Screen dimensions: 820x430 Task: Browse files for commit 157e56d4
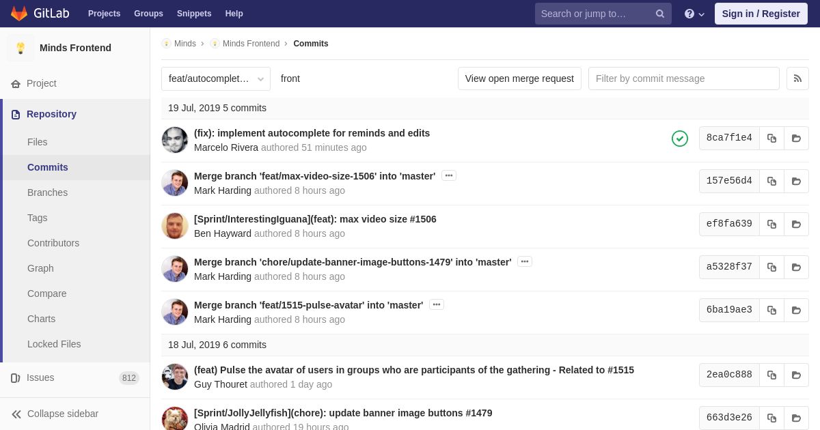(x=796, y=181)
